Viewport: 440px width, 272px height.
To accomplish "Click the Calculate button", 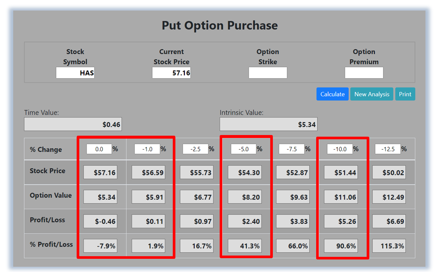I will pyautogui.click(x=332, y=94).
